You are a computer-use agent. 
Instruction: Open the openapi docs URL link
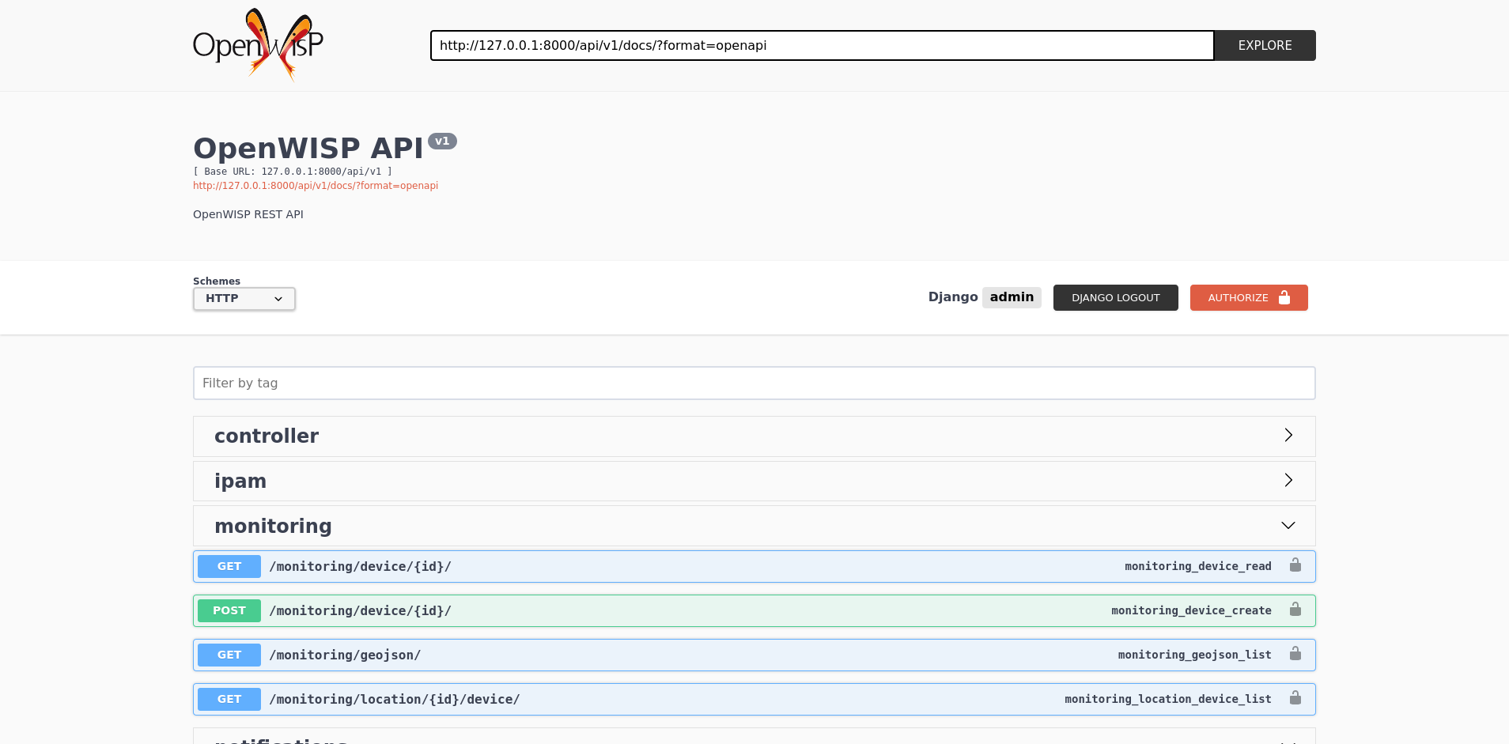pyautogui.click(x=316, y=186)
